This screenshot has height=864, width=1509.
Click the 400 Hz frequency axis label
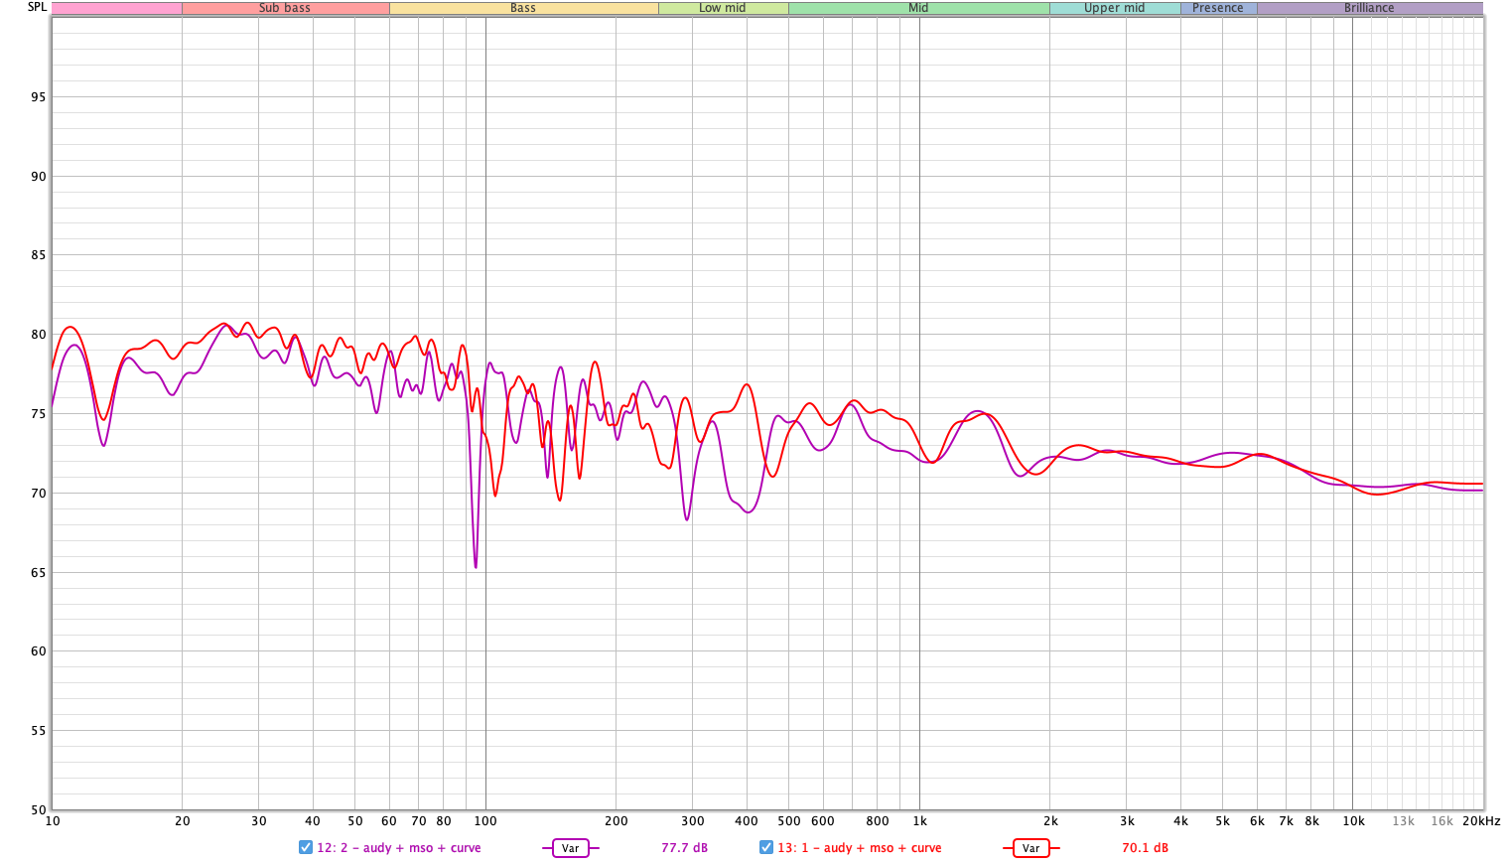pos(747,821)
